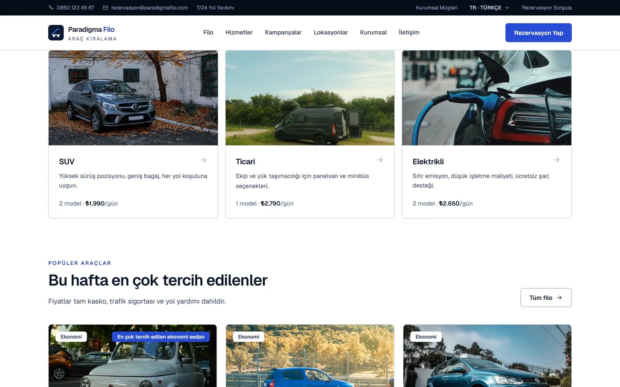Open the İletişim page
The height and width of the screenshot is (387, 620).
(409, 33)
